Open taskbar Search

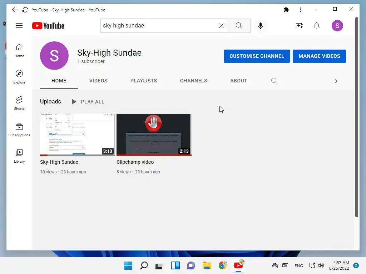point(144,265)
